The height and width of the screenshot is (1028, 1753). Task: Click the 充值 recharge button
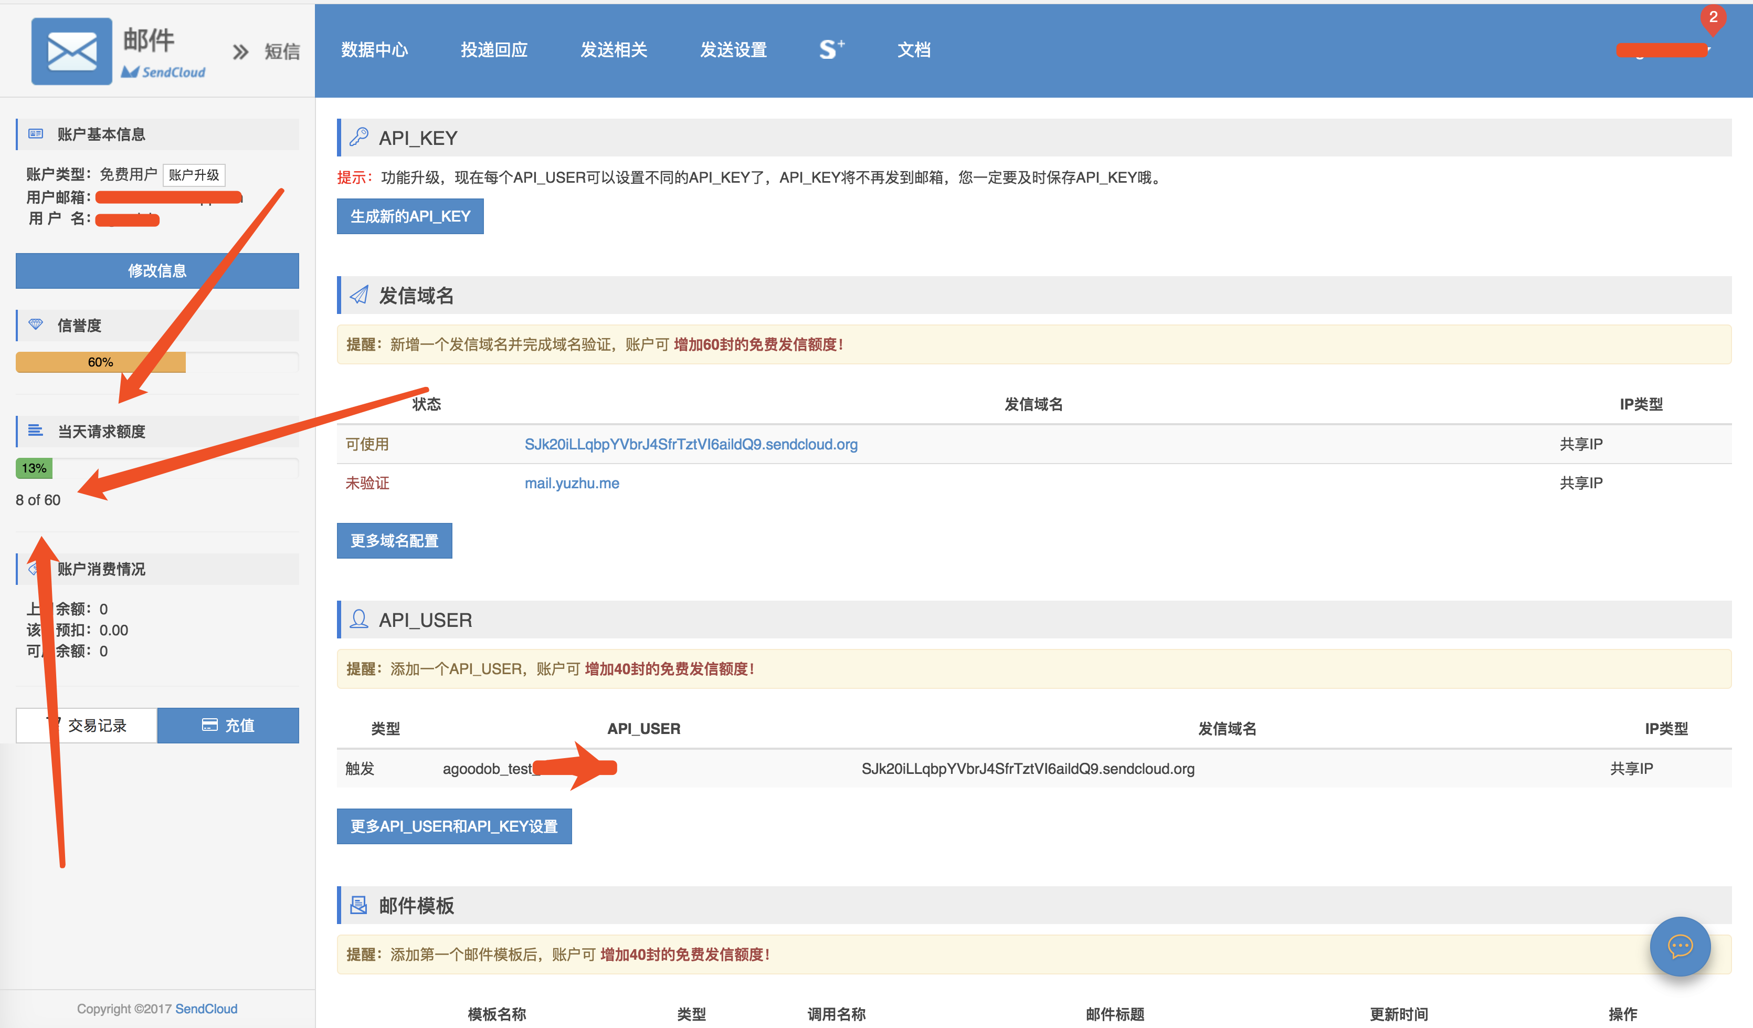click(228, 725)
